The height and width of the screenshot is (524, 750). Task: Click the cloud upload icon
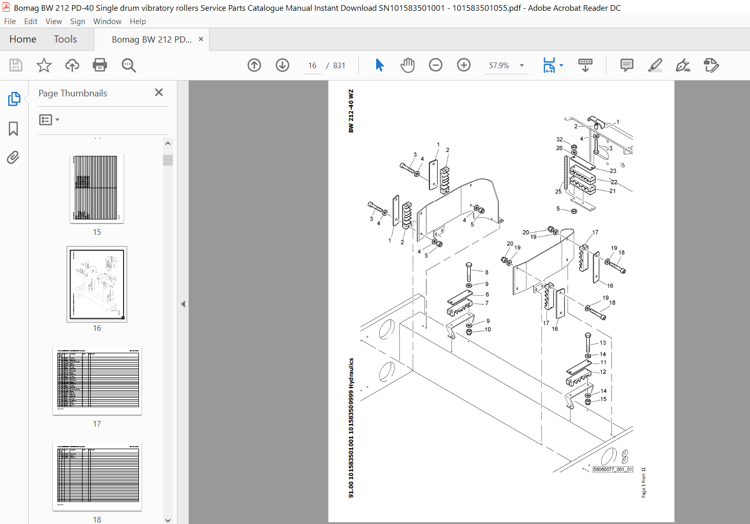pos(72,65)
